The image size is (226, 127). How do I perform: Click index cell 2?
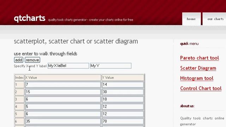[x=19, y=92]
